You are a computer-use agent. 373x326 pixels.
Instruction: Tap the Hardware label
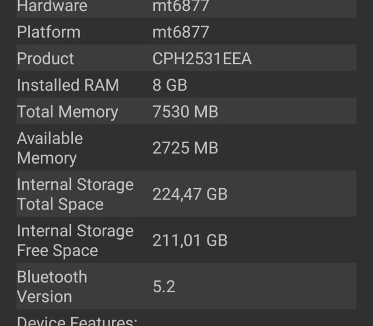(x=52, y=6)
